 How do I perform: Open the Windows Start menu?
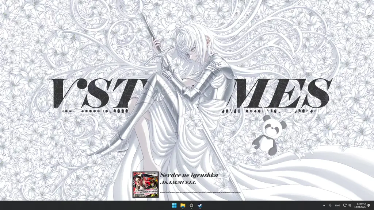(174, 205)
